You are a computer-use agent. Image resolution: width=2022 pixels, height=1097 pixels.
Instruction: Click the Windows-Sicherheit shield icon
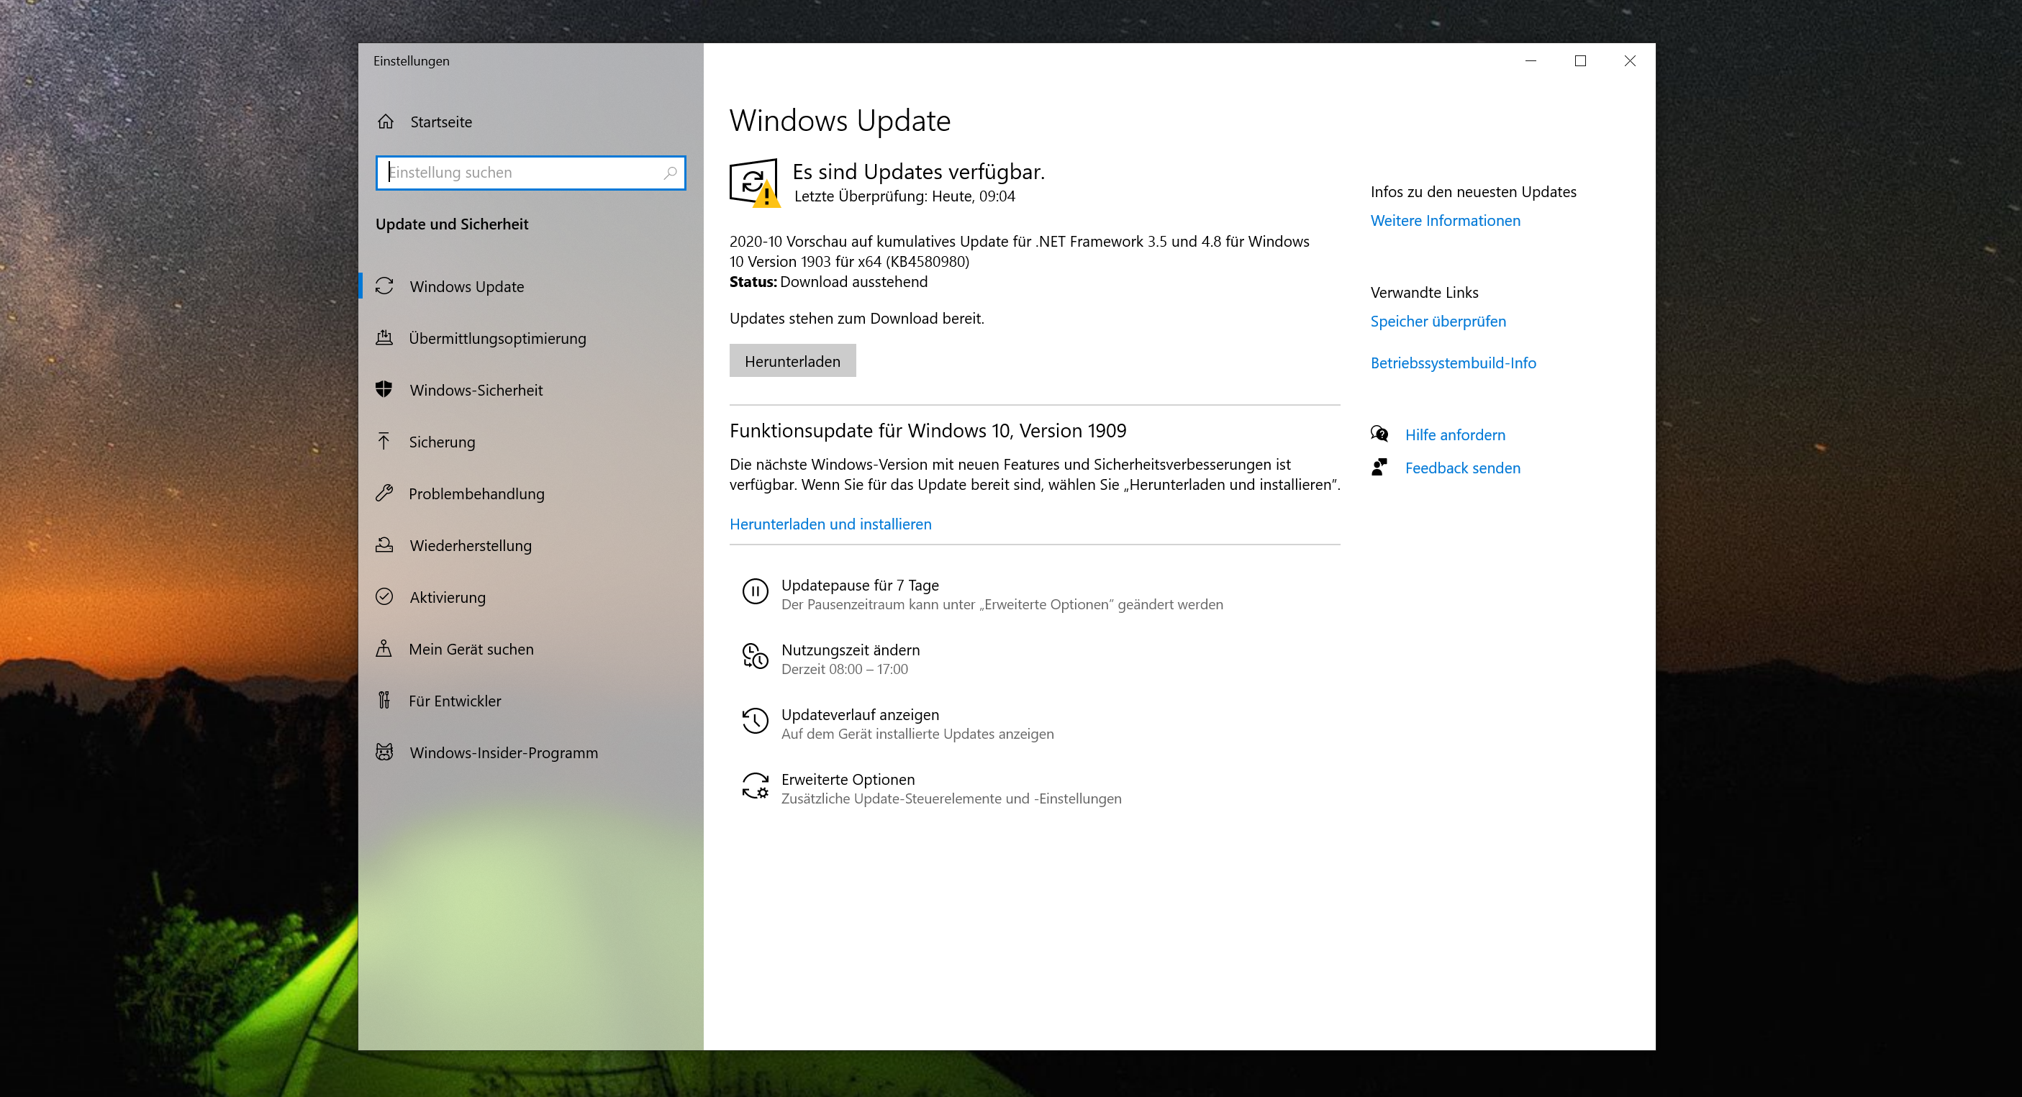pos(384,389)
